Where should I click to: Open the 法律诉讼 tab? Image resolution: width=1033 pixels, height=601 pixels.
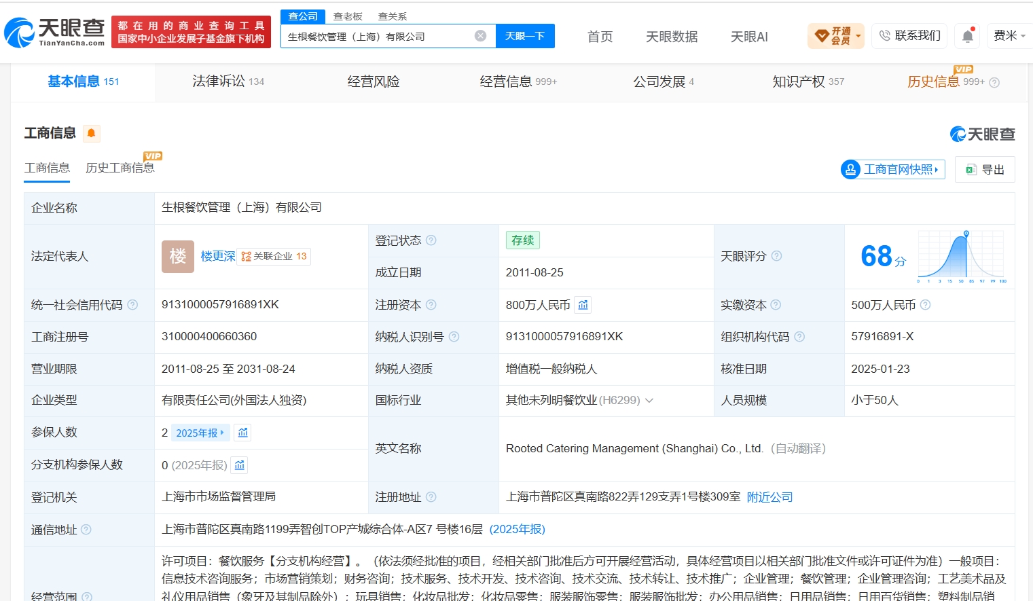tap(228, 81)
